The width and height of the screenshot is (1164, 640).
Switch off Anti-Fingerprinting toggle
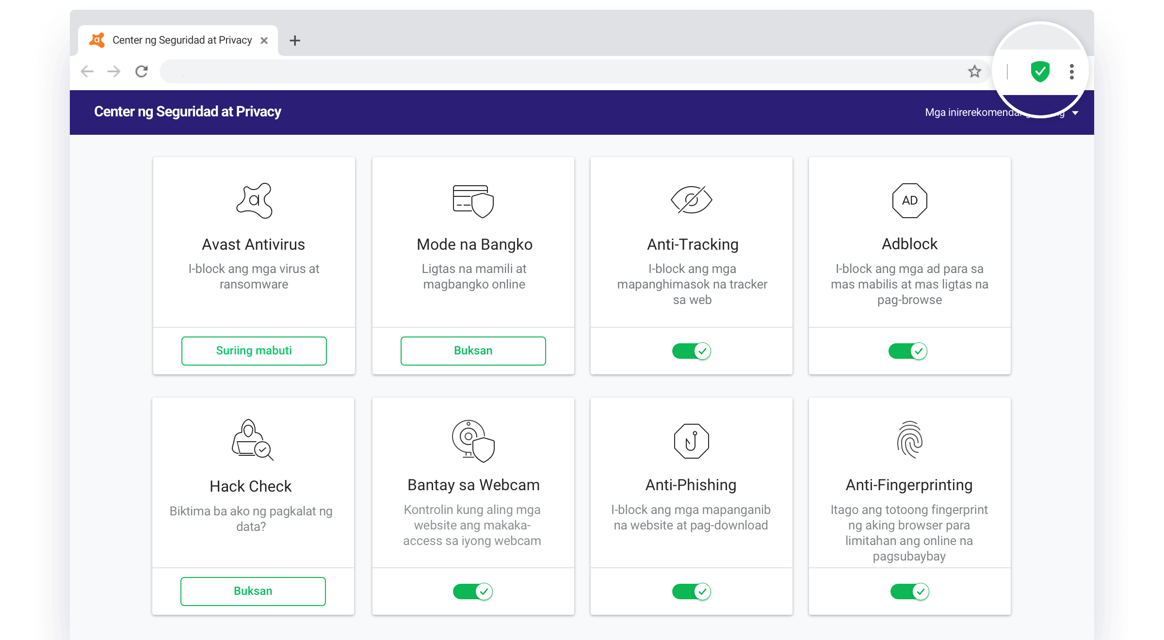909,591
